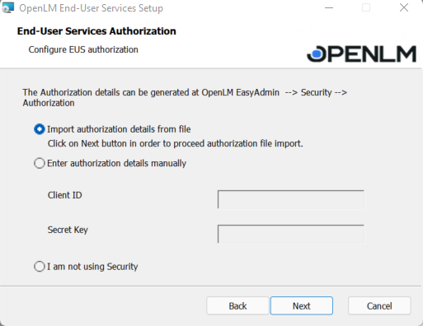Click the installer icon in title bar
Screen dimensions: 423x326
7,8
